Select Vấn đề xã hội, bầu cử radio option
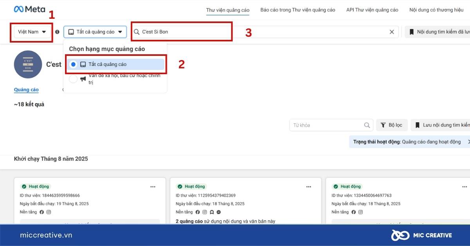The image size is (470, 246). coord(73,79)
